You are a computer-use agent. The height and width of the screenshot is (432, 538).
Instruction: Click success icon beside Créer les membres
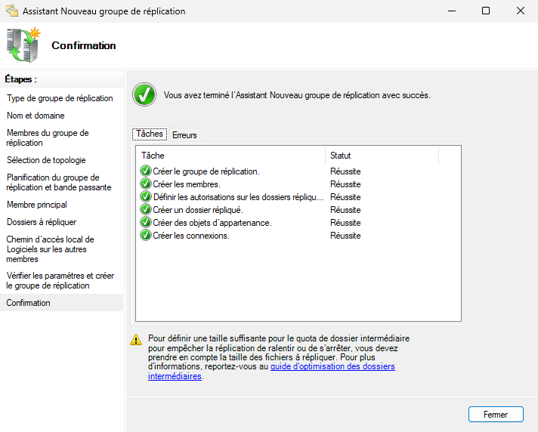pyautogui.click(x=146, y=184)
